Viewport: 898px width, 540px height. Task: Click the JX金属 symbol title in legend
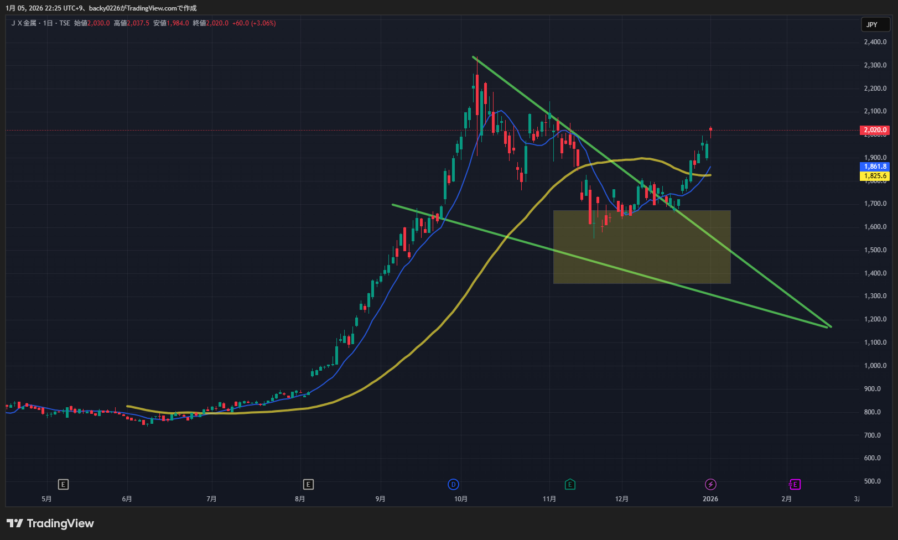click(24, 23)
